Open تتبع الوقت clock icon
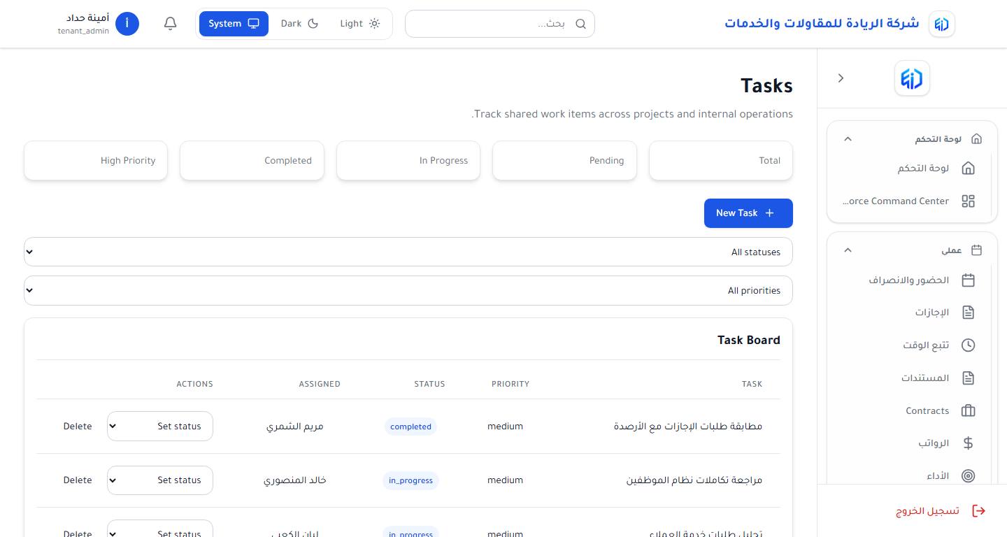 coord(968,345)
